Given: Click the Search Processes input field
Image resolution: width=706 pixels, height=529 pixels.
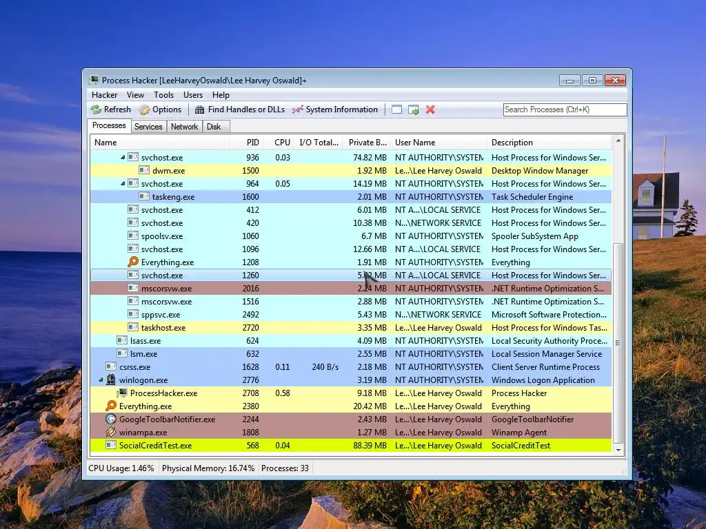Looking at the screenshot, I should pos(565,110).
